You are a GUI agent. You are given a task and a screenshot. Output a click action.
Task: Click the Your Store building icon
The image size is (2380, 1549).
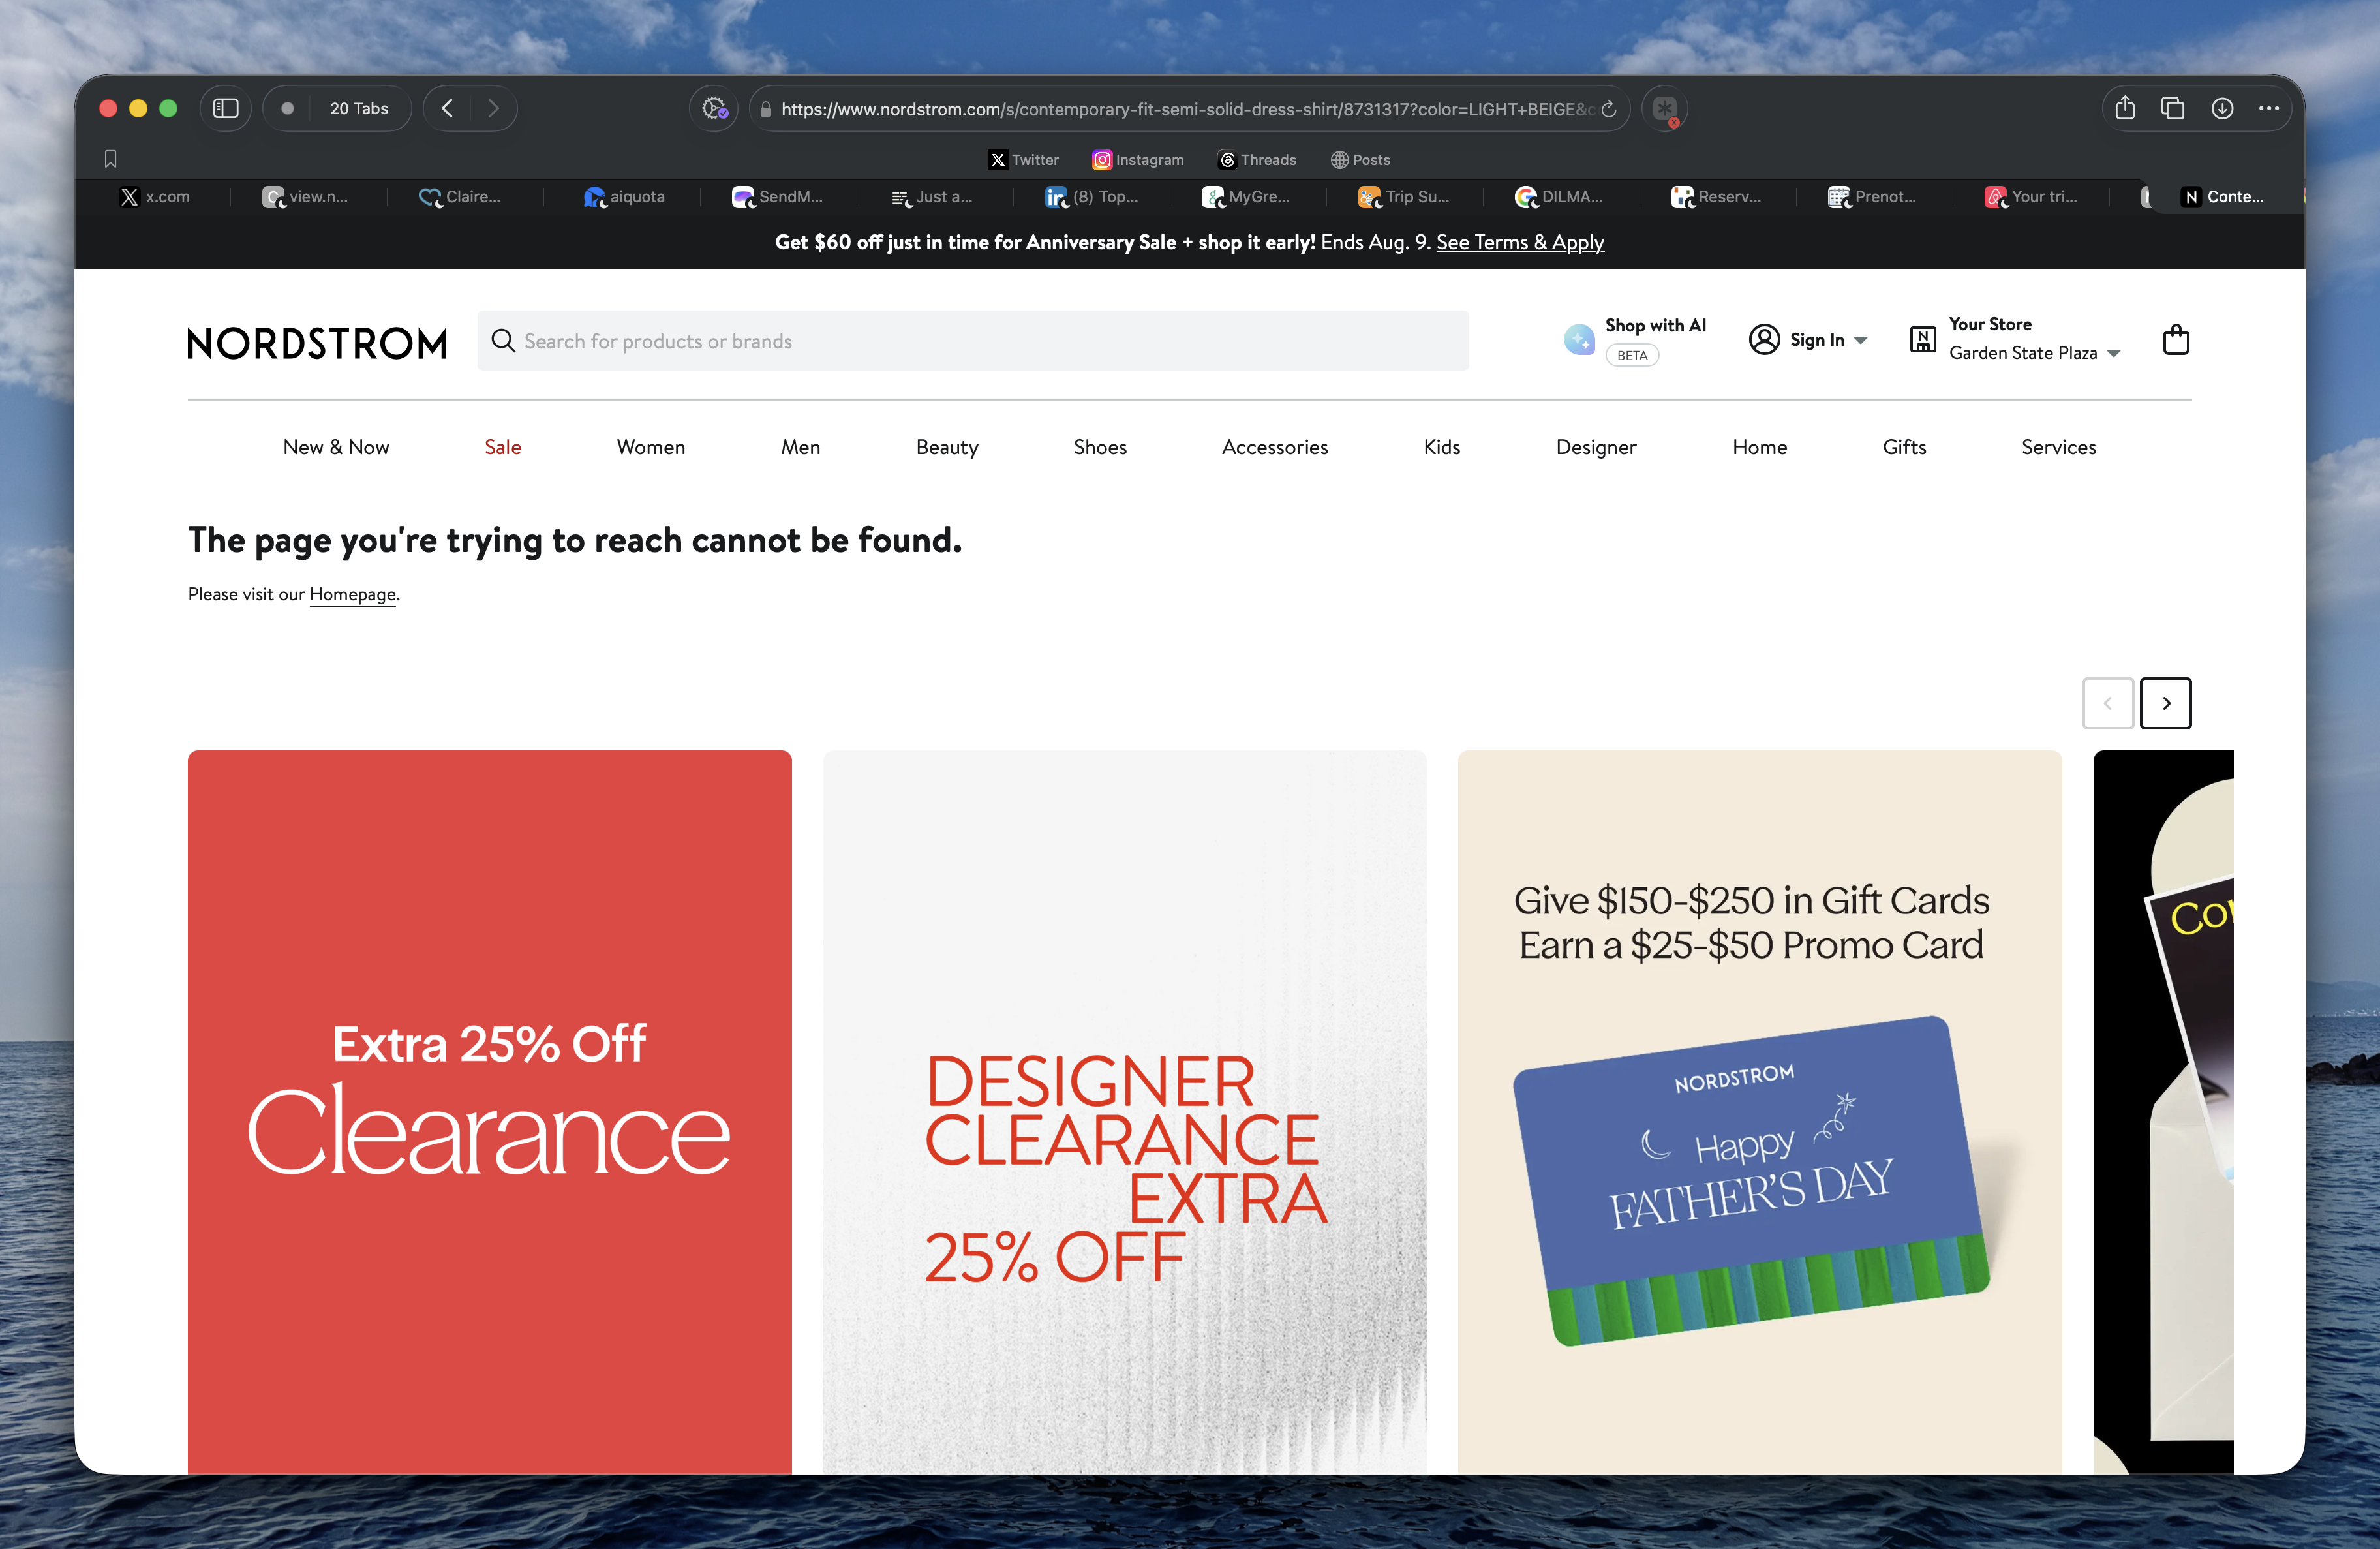1922,339
